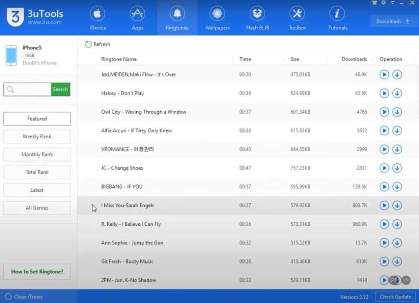Screen dimensions: 419x303
Task: Open the title bar dropdown menu arrow
Action: click(x=392, y=3)
